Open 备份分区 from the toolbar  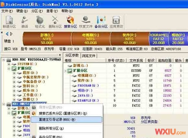(x=101, y=22)
